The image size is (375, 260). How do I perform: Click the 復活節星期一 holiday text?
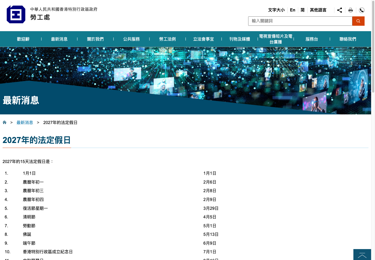[x=35, y=208]
